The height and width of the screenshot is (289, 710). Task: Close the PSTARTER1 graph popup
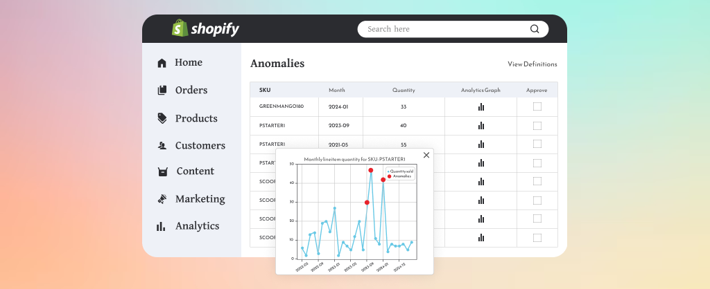tap(426, 155)
